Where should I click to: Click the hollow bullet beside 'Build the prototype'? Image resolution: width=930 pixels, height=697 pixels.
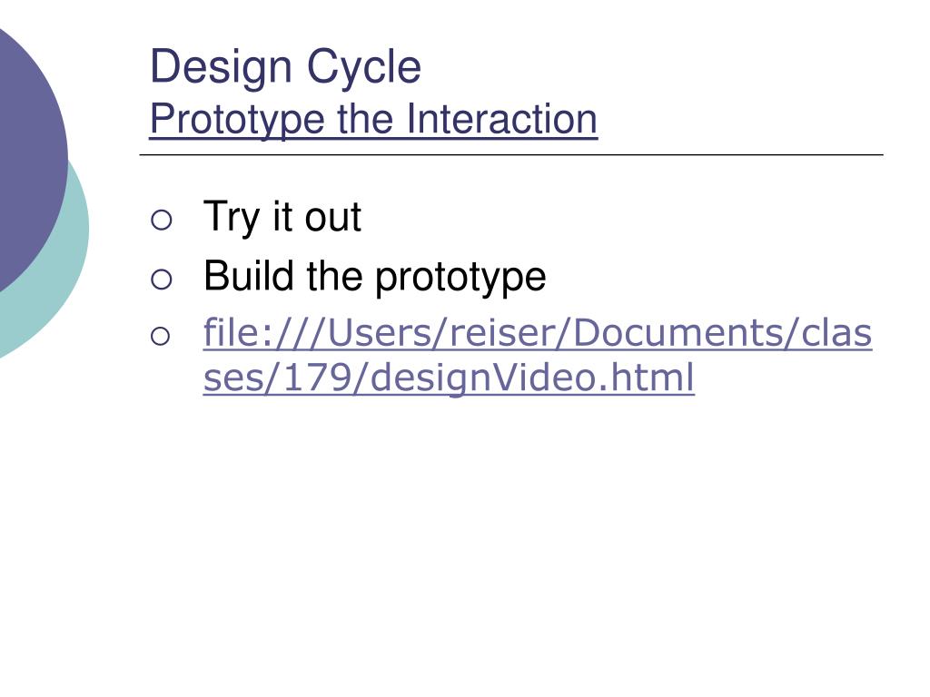click(162, 280)
